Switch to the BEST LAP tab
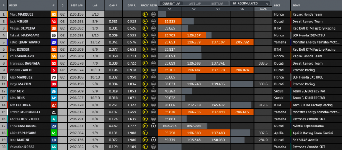 pos(217,3)
